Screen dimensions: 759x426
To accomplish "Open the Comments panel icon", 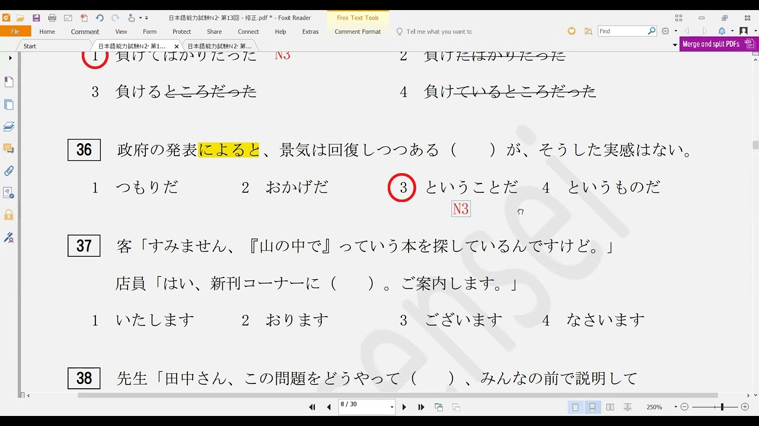I will 9,149.
